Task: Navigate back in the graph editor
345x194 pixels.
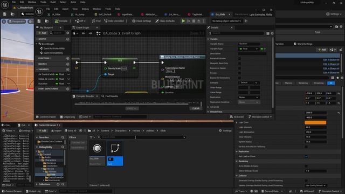Action: (84, 33)
